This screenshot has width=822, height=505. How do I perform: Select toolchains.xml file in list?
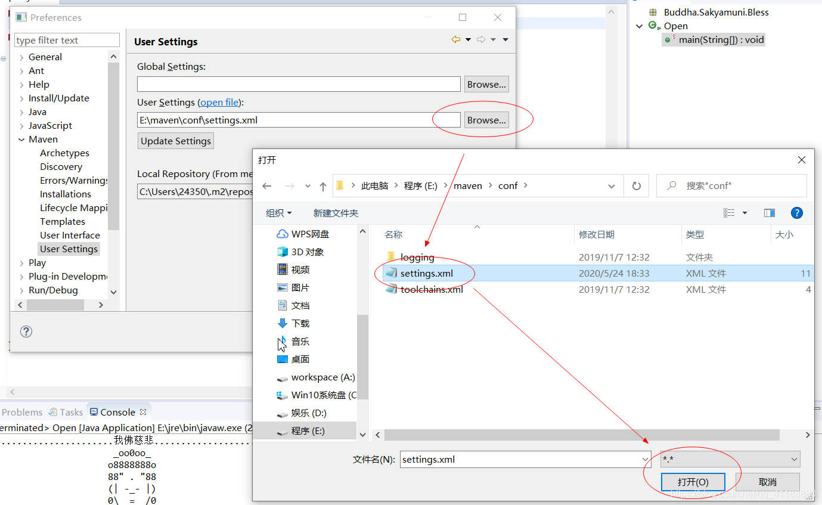432,290
